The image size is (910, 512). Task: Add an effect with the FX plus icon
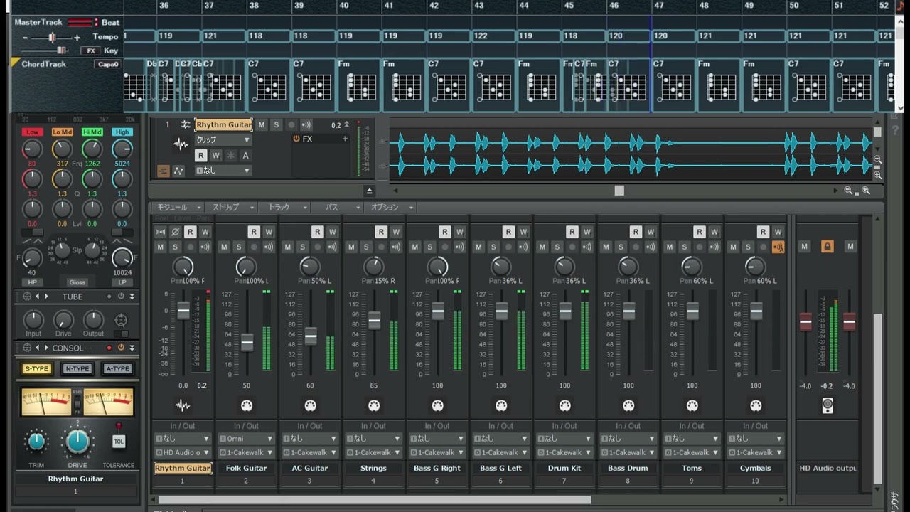(x=345, y=139)
